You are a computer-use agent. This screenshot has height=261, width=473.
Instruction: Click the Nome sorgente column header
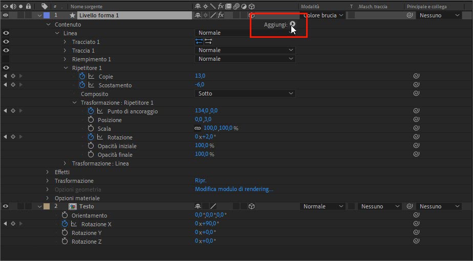86,6
